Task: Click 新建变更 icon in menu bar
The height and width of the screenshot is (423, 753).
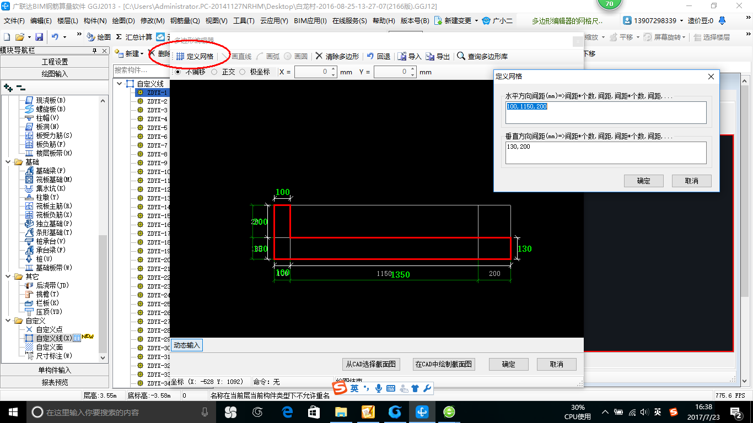Action: [x=438, y=20]
